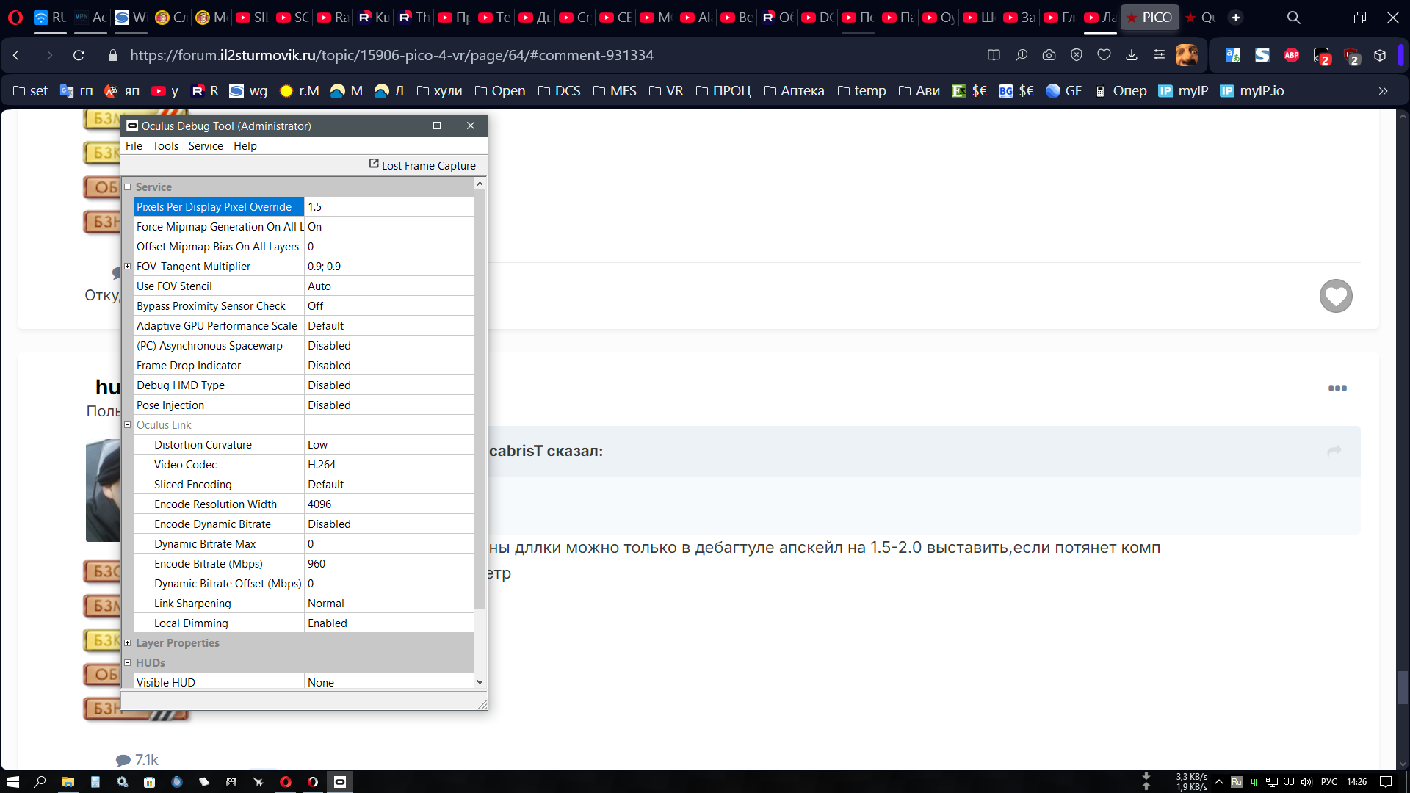Expand the FOV-Tangent Multiplier row
Image resolution: width=1410 pixels, height=793 pixels.
click(x=127, y=267)
